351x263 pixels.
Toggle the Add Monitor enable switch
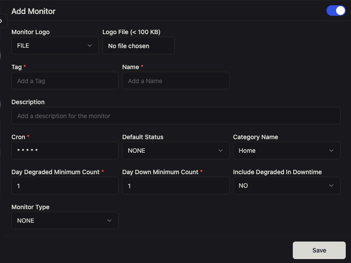336,10
